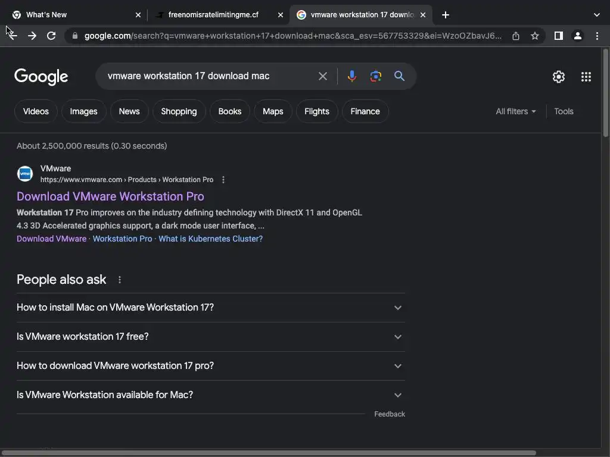Filter results by Shopping

click(x=179, y=111)
